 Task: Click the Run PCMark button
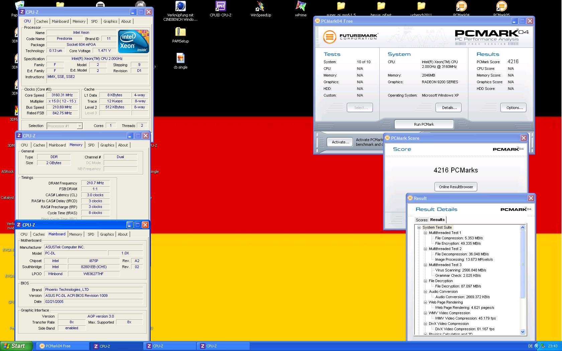(424, 124)
